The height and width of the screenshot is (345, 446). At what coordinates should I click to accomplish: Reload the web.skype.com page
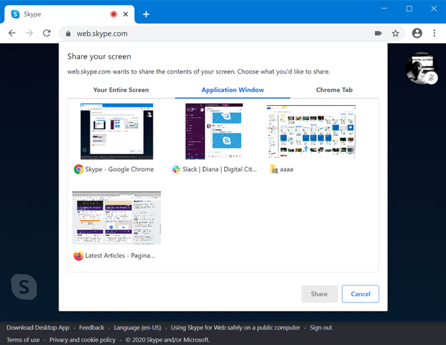tap(47, 33)
